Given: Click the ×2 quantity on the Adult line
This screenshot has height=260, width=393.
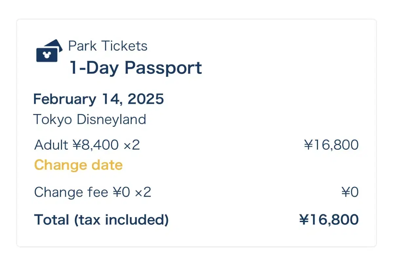Looking at the screenshot, I should point(132,145).
